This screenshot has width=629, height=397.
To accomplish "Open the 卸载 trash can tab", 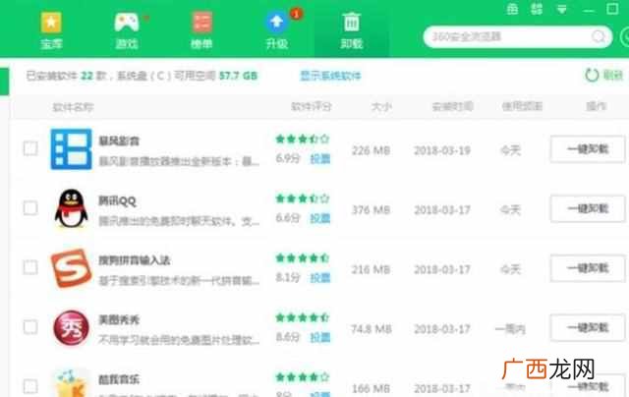I will [x=352, y=30].
